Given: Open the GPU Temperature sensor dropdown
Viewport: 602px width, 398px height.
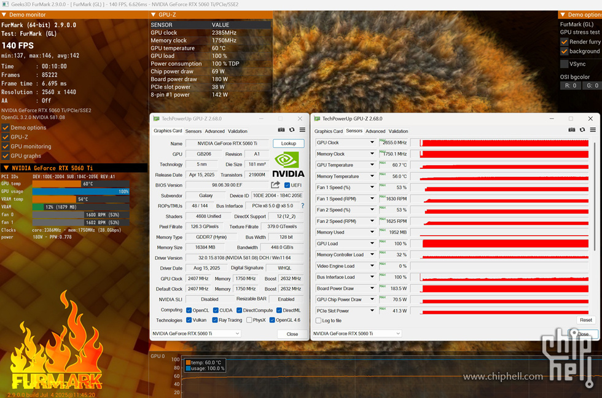Looking at the screenshot, I should pos(372,165).
